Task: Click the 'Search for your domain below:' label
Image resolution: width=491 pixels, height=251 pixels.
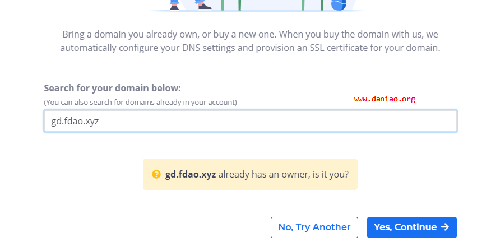Action: [x=113, y=89]
